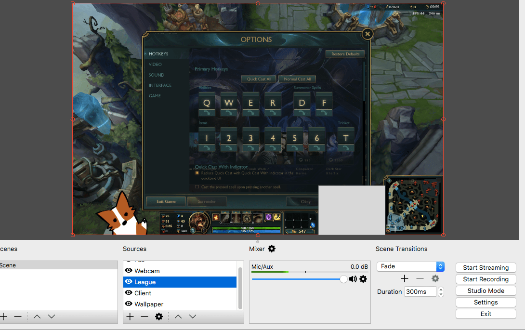This screenshot has width=525, height=330.
Task: Click the E ability hotkey
Action: 251,104
